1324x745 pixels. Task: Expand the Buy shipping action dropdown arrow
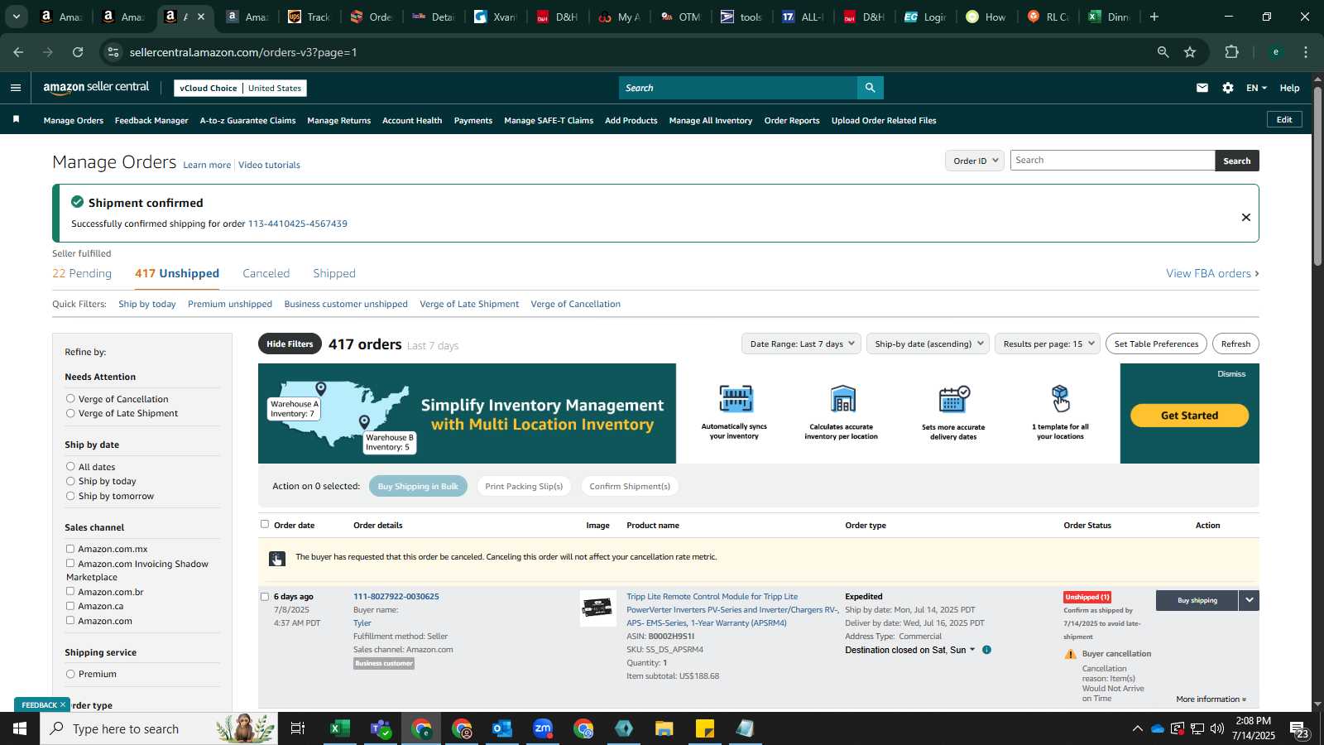click(1249, 600)
